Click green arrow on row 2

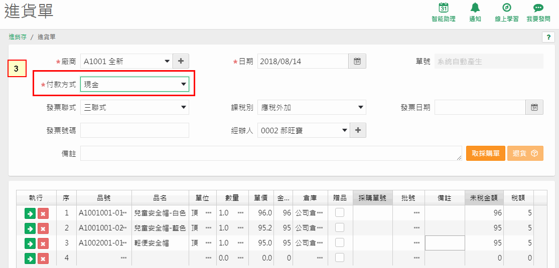tap(30, 228)
